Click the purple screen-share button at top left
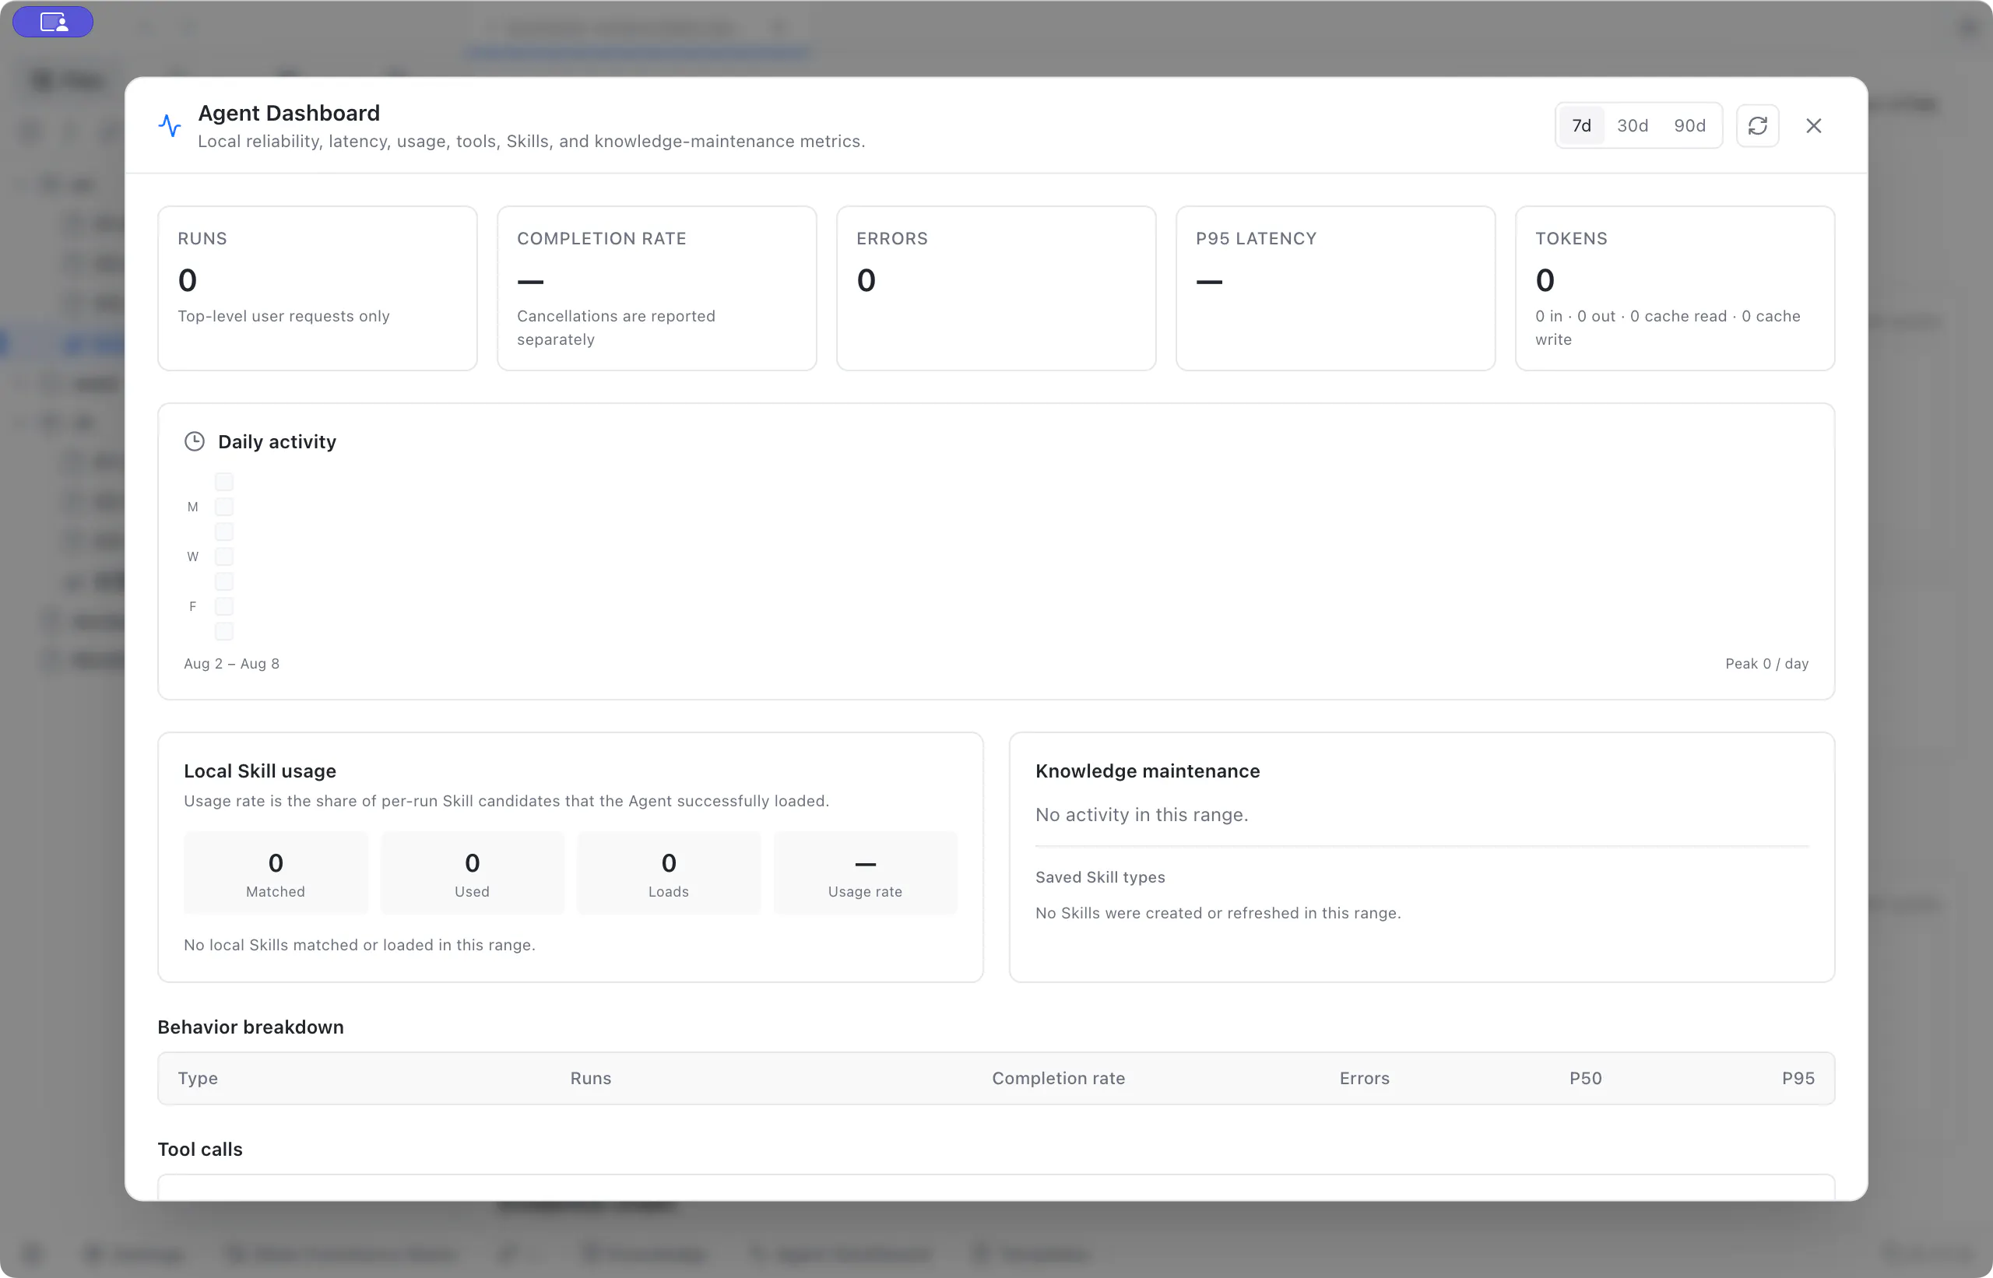 click(53, 22)
